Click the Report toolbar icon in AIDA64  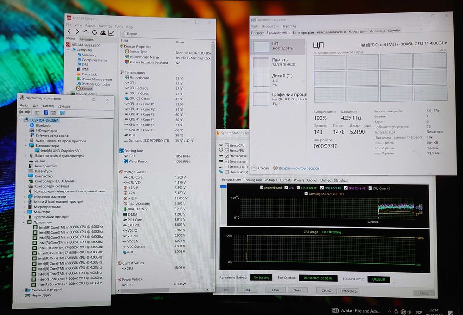tap(124, 34)
